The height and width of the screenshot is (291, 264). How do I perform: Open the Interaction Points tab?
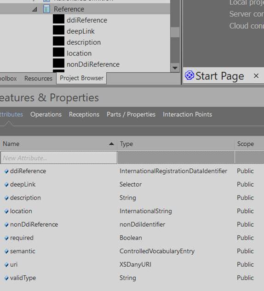(x=187, y=114)
